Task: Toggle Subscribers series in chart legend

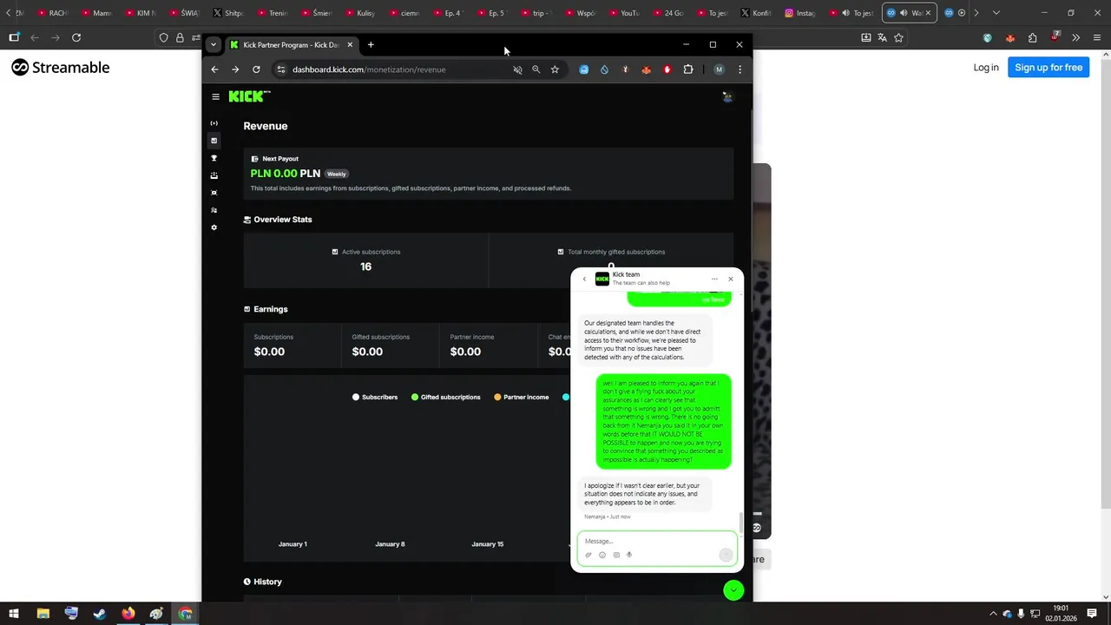Action: coord(375,397)
